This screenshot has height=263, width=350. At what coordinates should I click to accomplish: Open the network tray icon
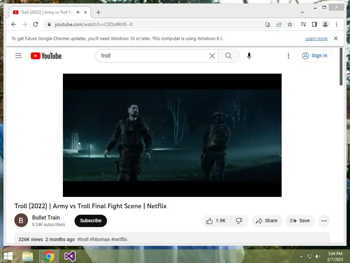[x=310, y=256]
